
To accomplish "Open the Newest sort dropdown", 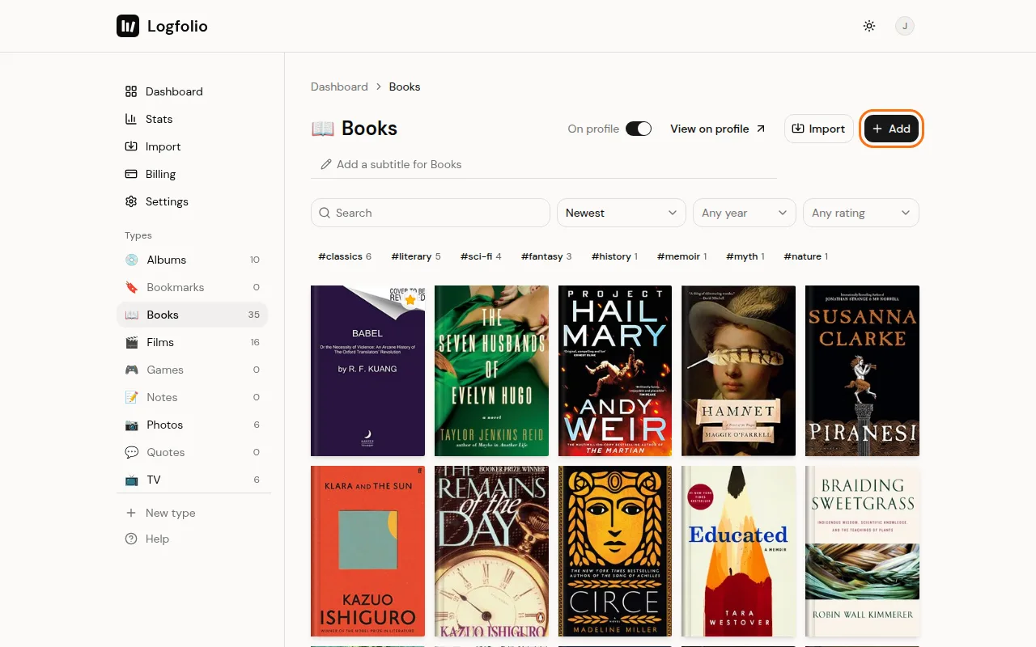I will click(622, 213).
